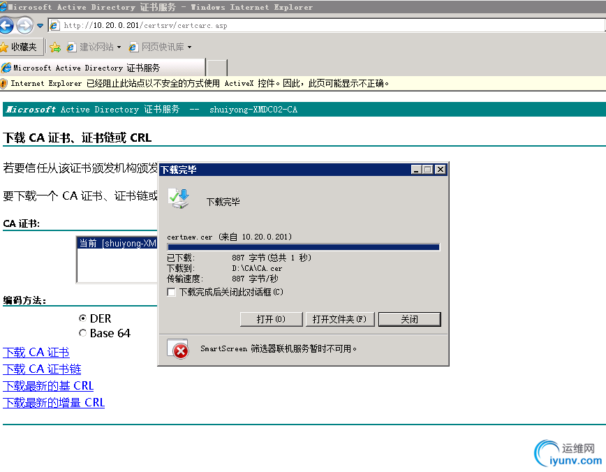Viewport: 606px width, 472px height.
Task: Click the 建议网站 IE icon
Action: pos(71,47)
